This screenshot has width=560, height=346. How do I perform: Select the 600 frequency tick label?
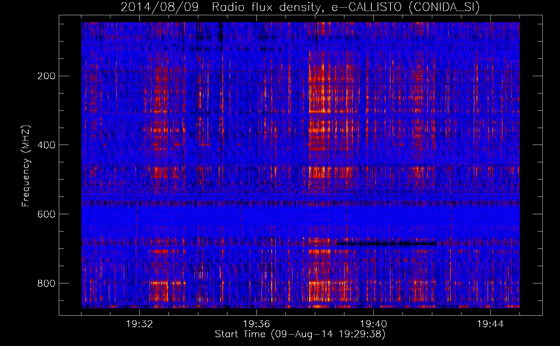click(46, 214)
